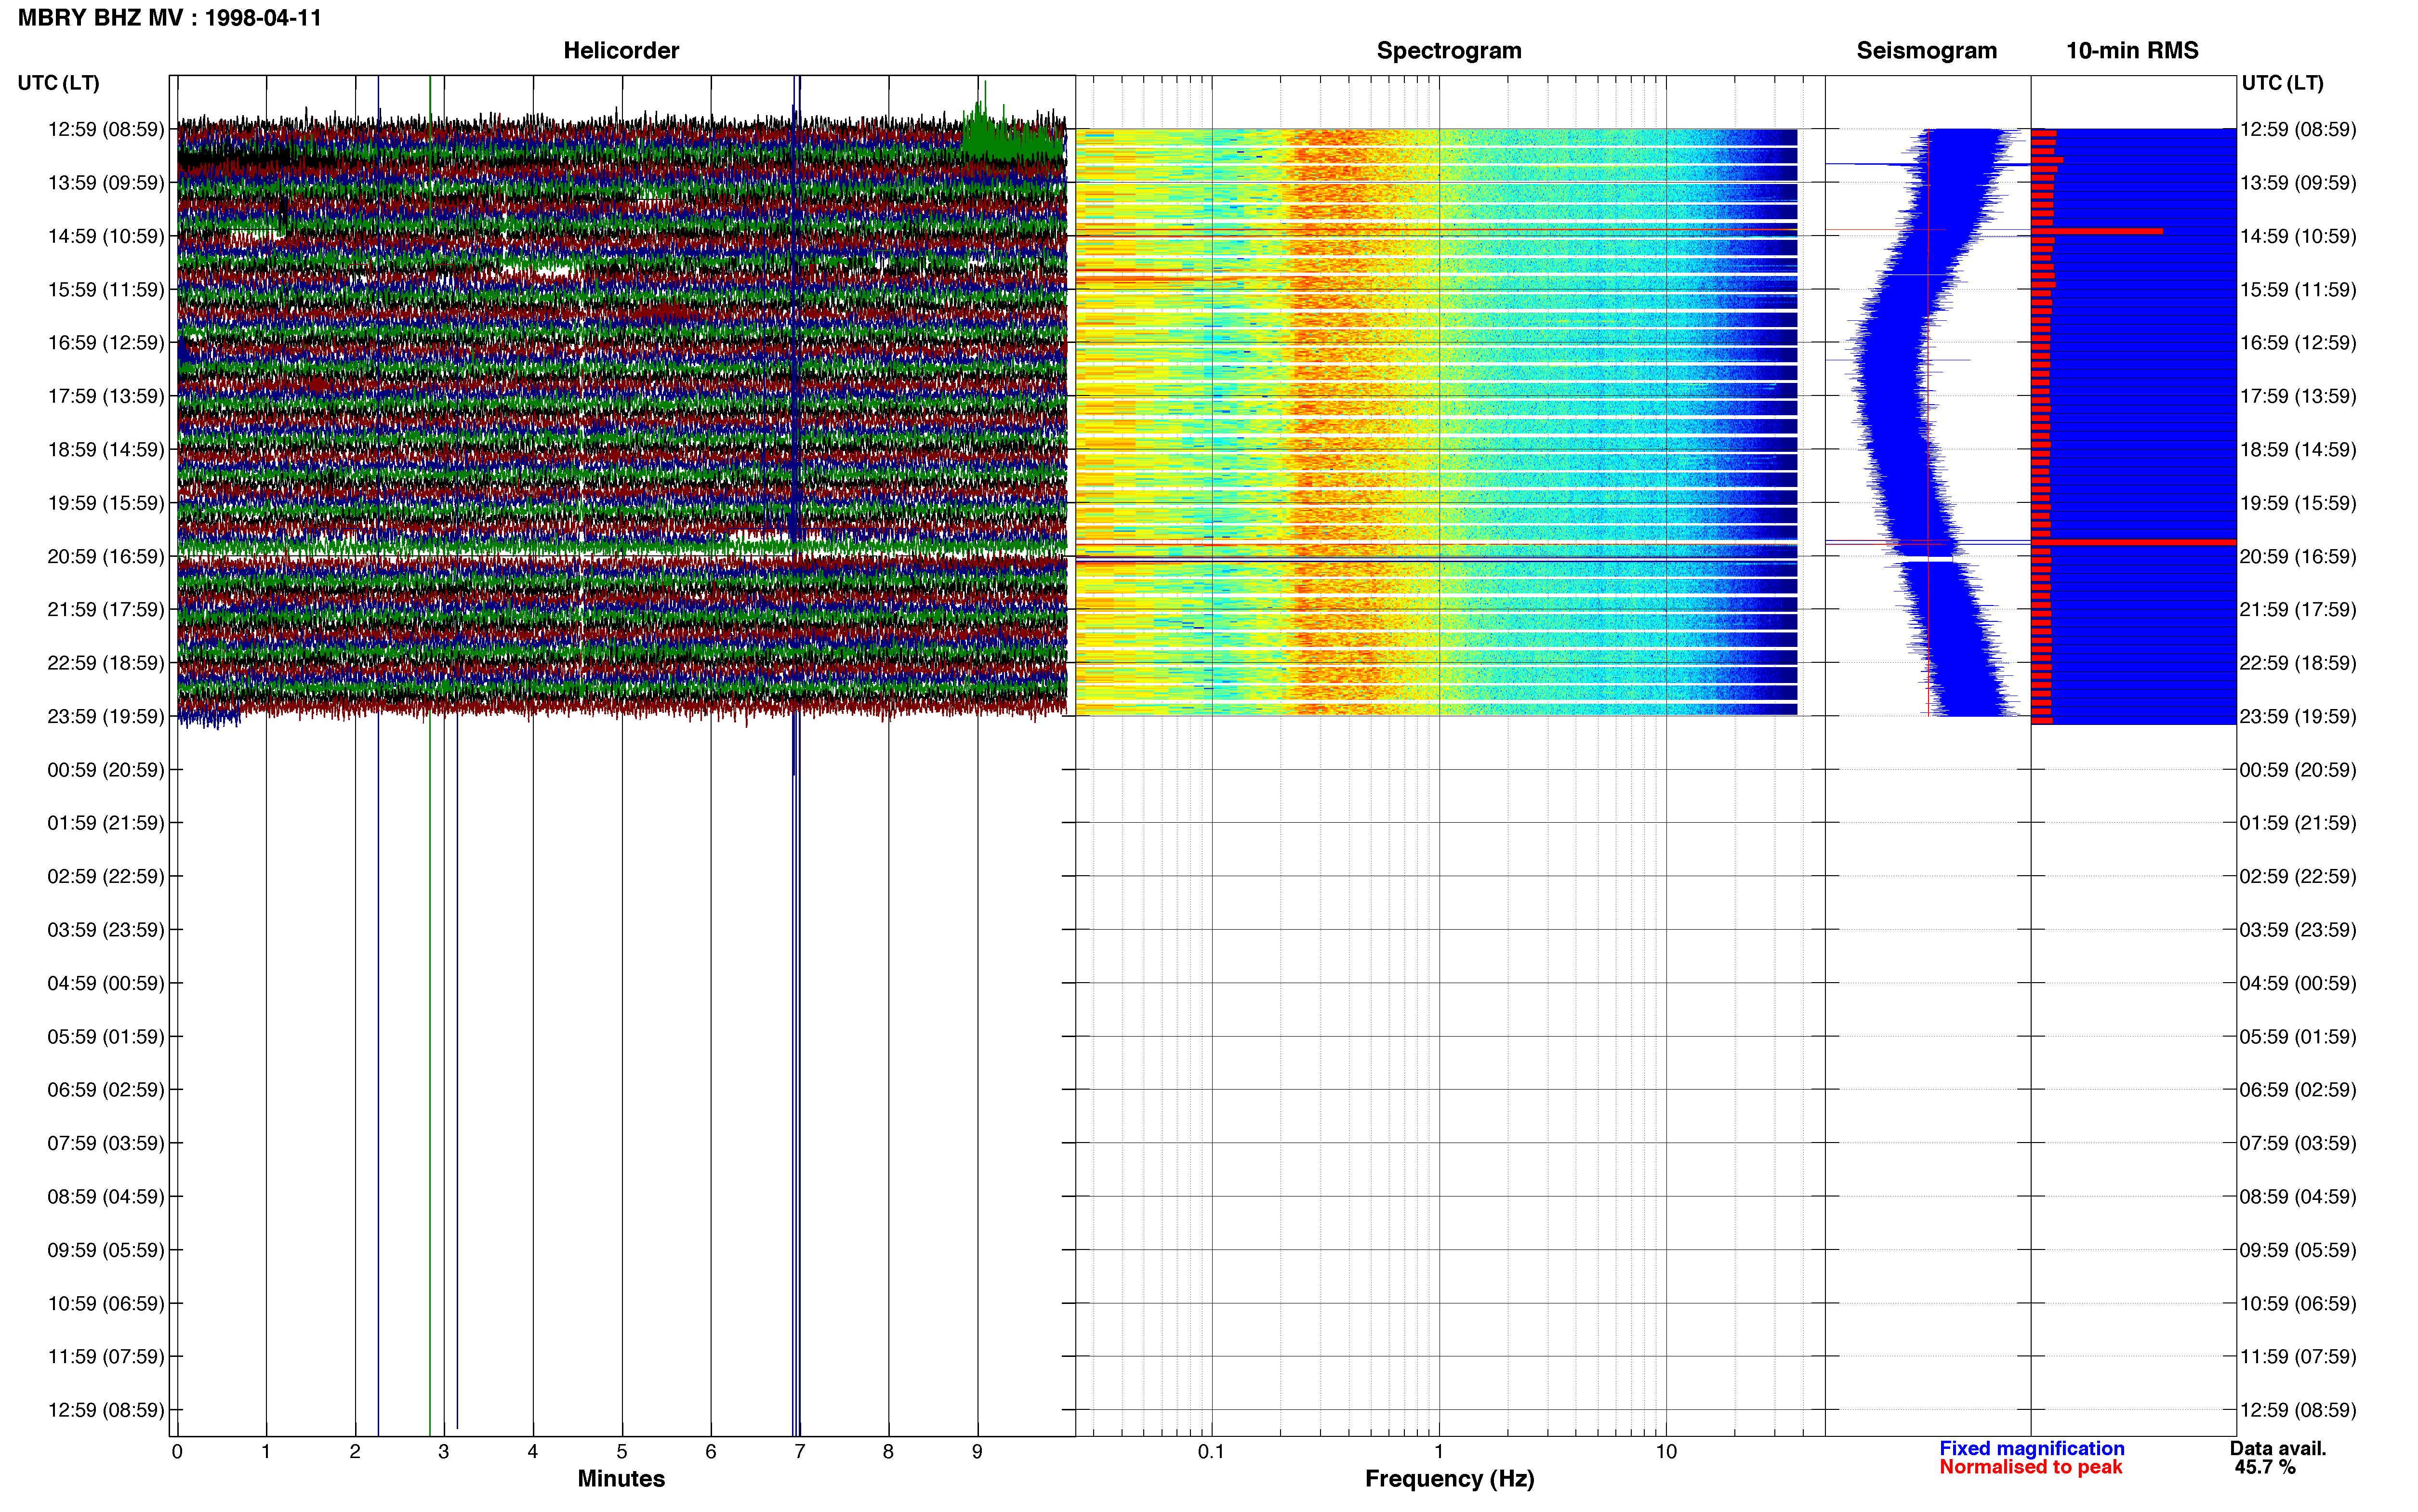
Task: Click the Fixed magnification legend text
Action: [x=2031, y=1448]
